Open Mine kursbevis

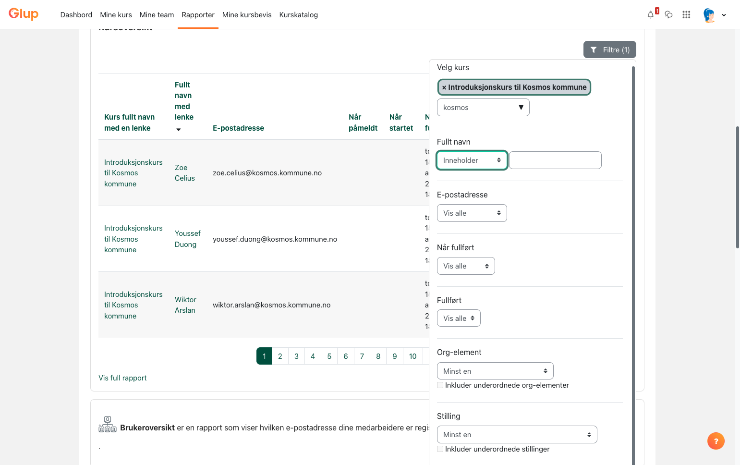(x=247, y=15)
